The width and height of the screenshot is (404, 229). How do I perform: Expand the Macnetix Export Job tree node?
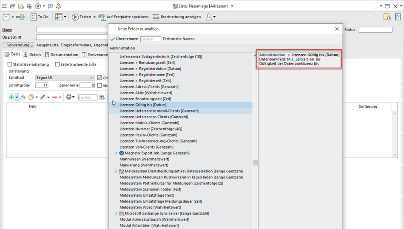[x=117, y=153]
